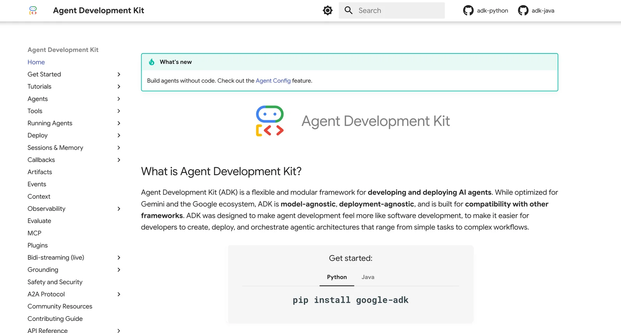The width and height of the screenshot is (621, 333).
Task: Expand the Running Agents chevron
Action: coord(119,123)
